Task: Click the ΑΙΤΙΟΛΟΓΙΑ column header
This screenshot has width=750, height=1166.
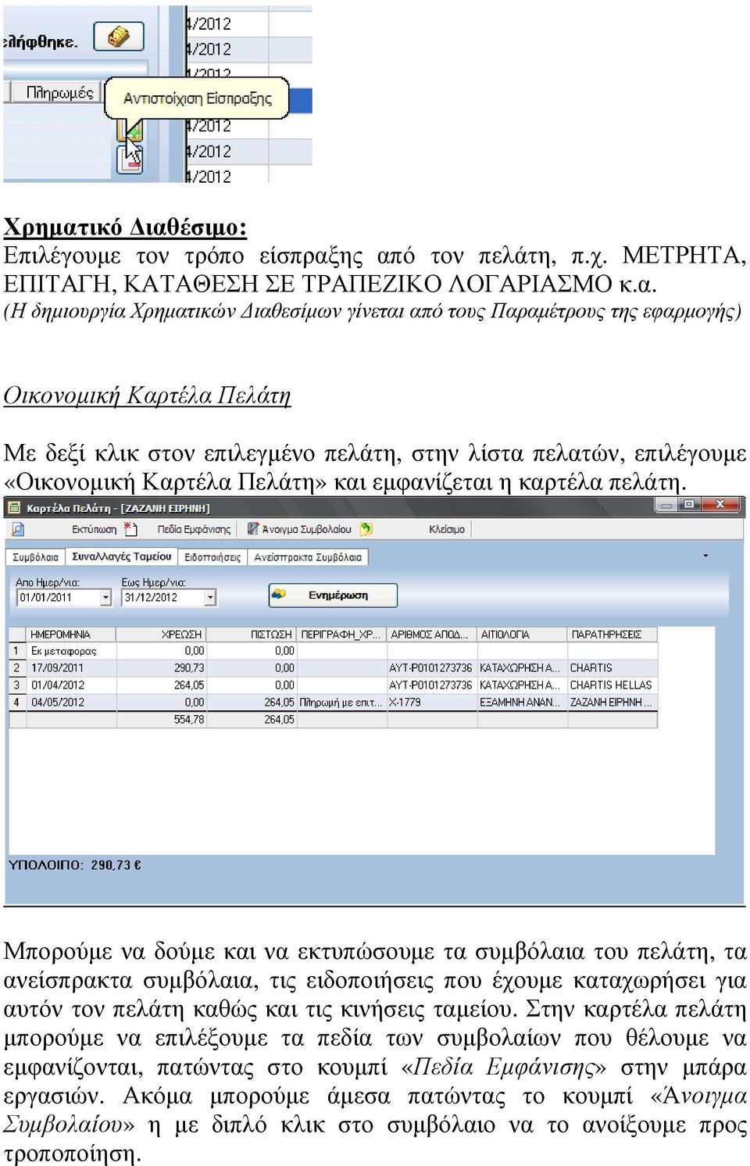Action: 522,635
